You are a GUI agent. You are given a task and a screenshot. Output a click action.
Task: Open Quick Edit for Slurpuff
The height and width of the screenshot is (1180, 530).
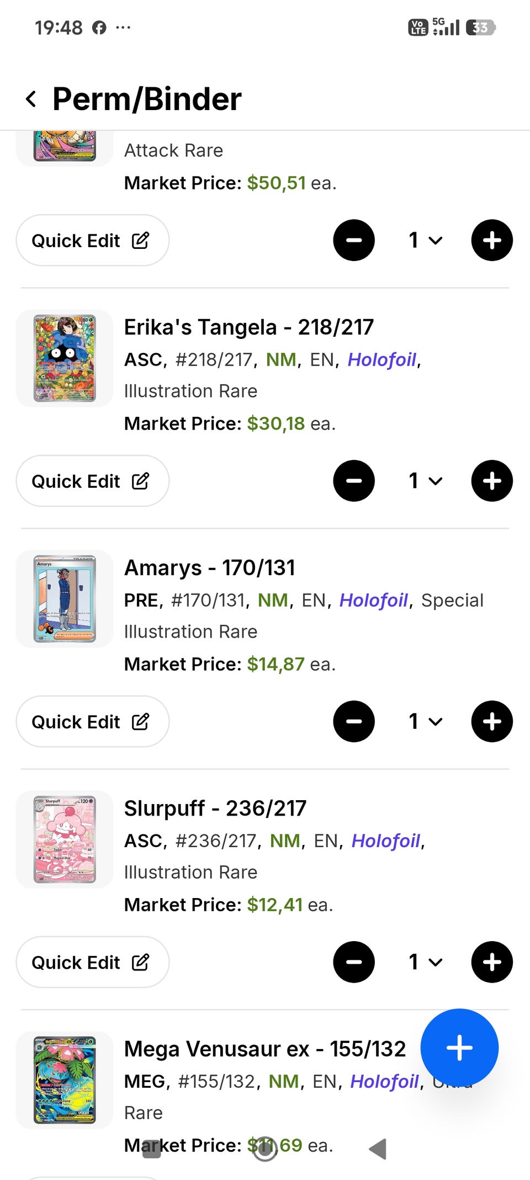92,962
